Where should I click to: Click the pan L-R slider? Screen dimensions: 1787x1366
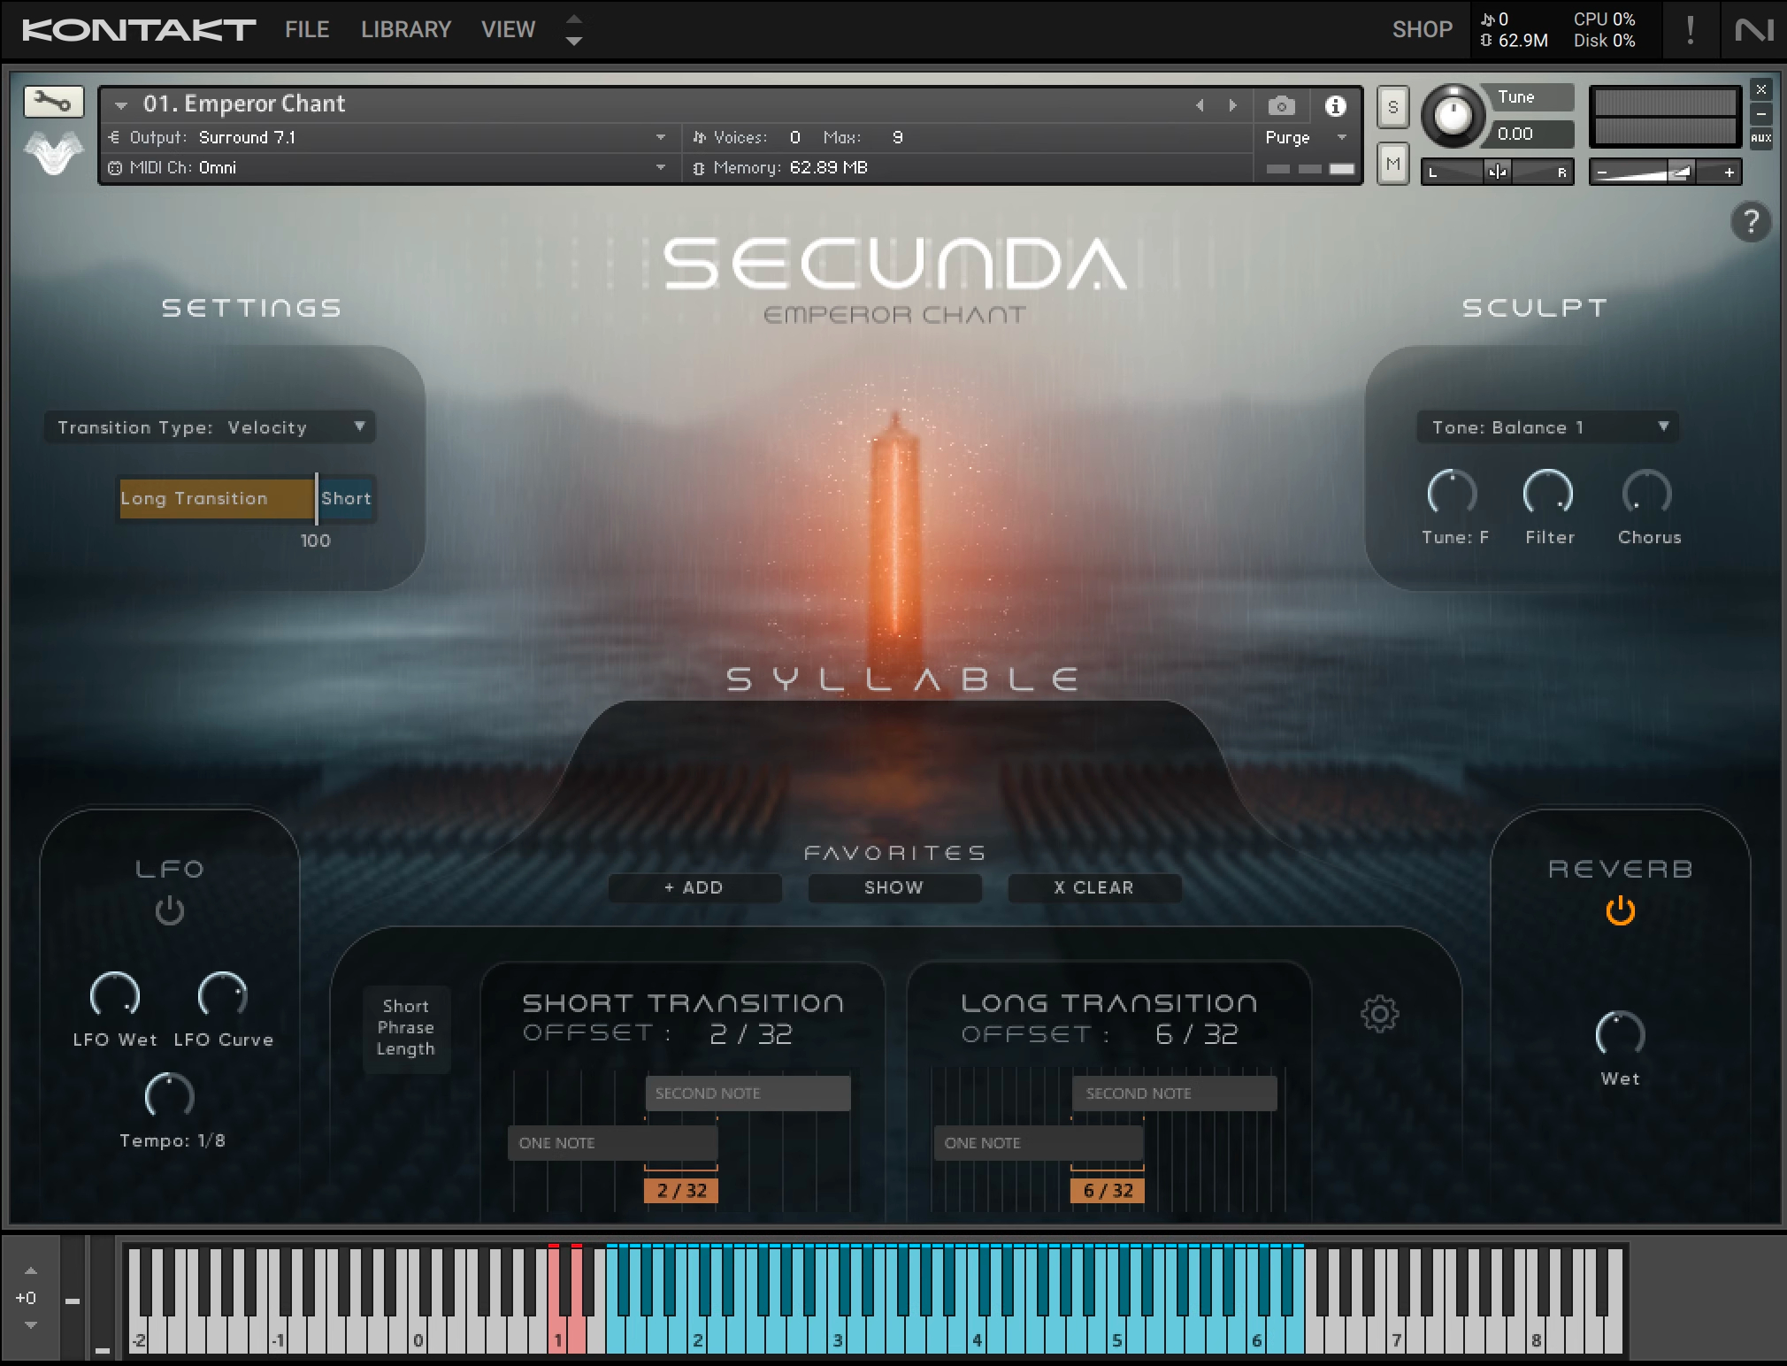[1497, 173]
